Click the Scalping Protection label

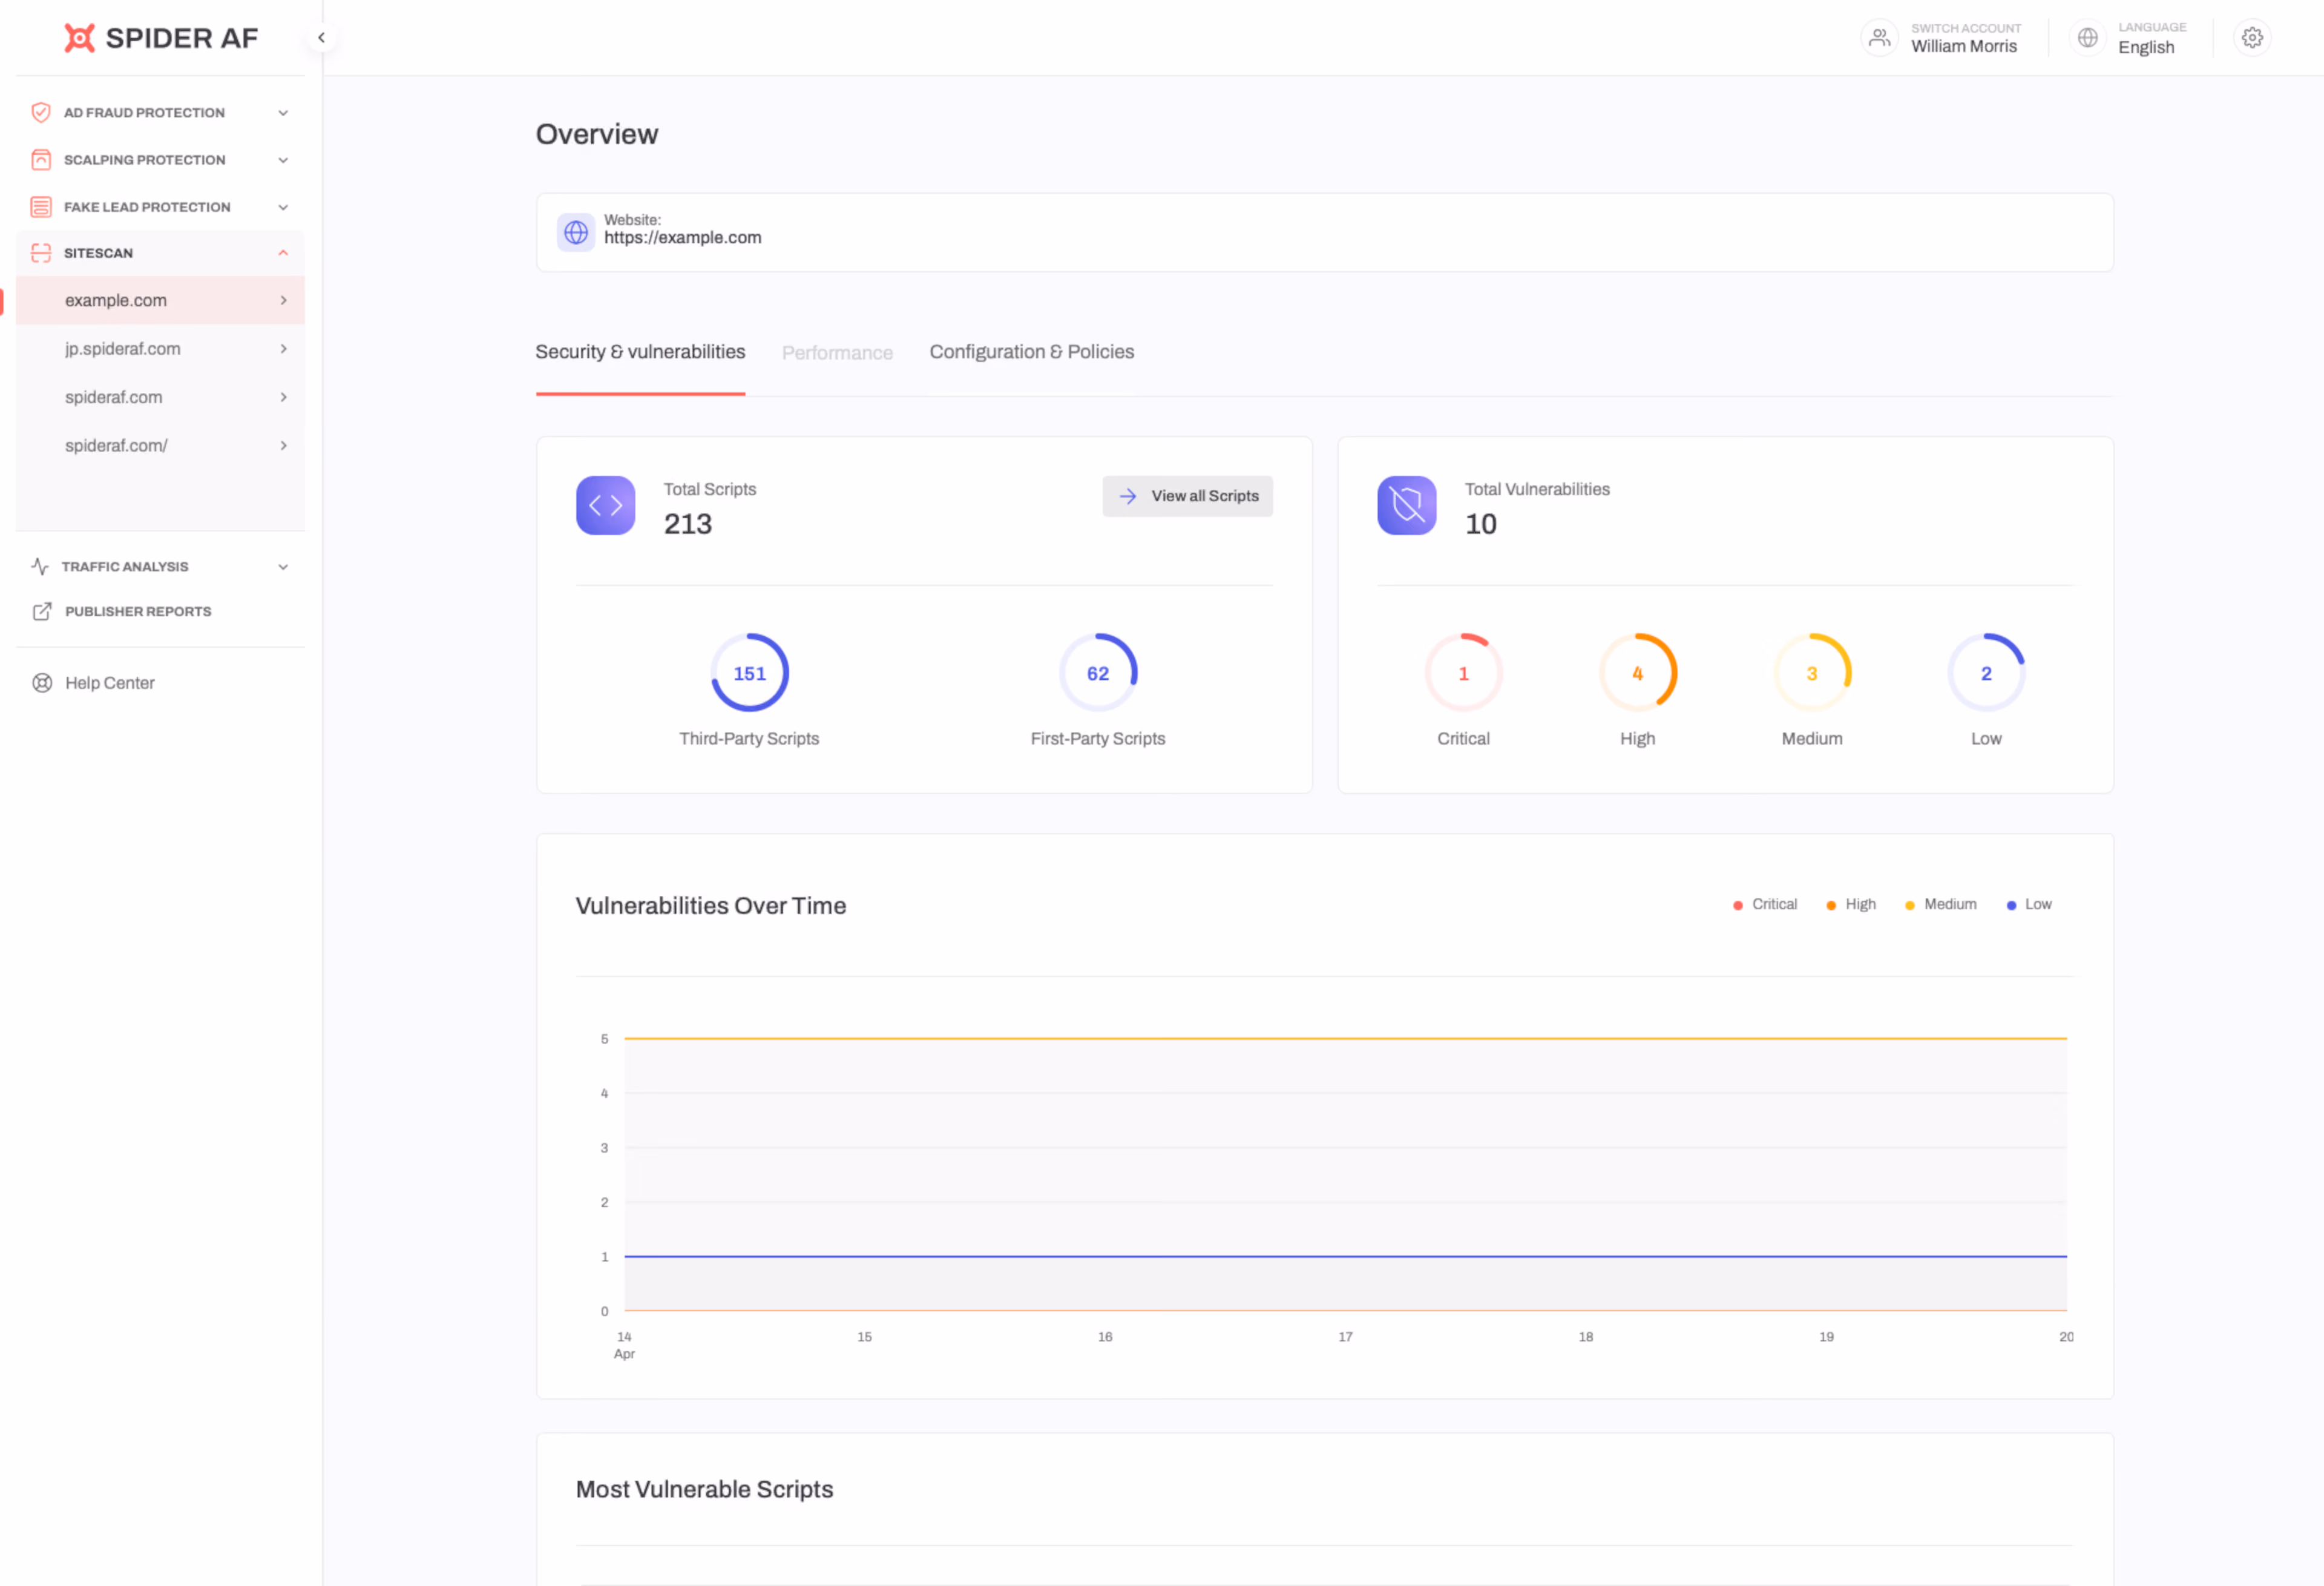click(145, 160)
